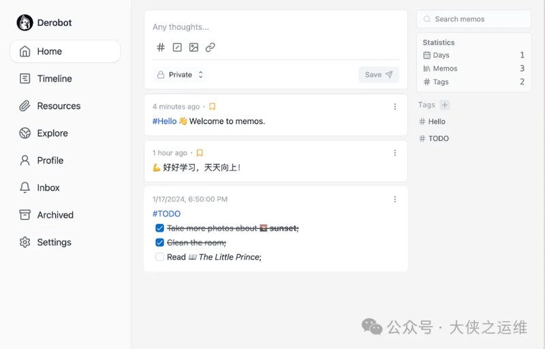This screenshot has width=545, height=349.
Task: Check the 'Read The Little Prince' checkbox
Action: [x=160, y=257]
